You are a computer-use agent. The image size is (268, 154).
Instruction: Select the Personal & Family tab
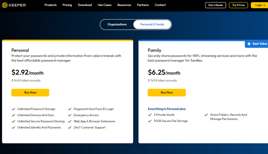click(152, 24)
